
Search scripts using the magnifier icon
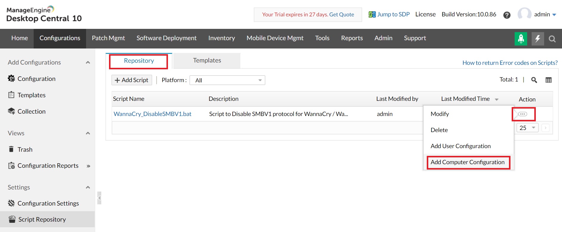[534, 80]
